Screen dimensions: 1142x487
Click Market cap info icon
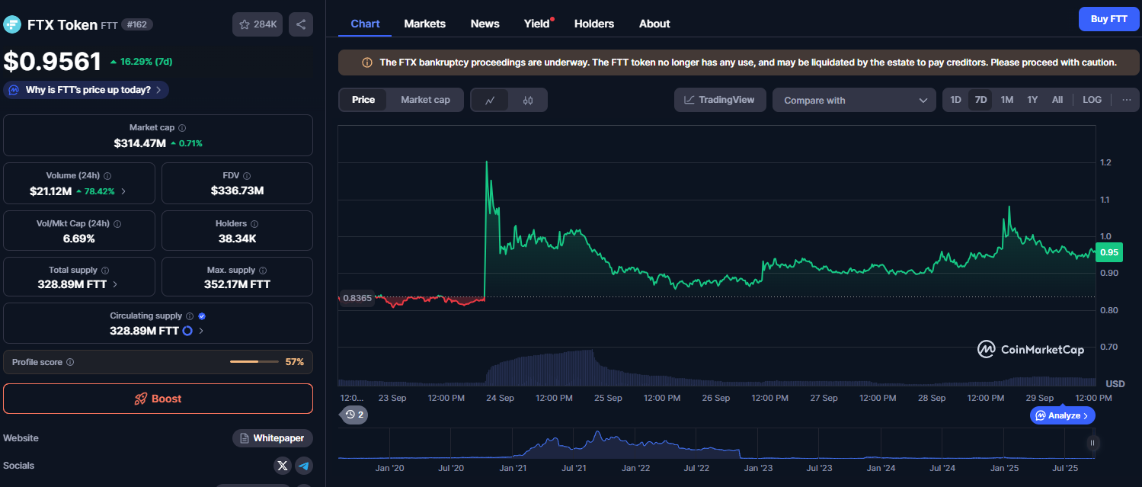(x=181, y=128)
